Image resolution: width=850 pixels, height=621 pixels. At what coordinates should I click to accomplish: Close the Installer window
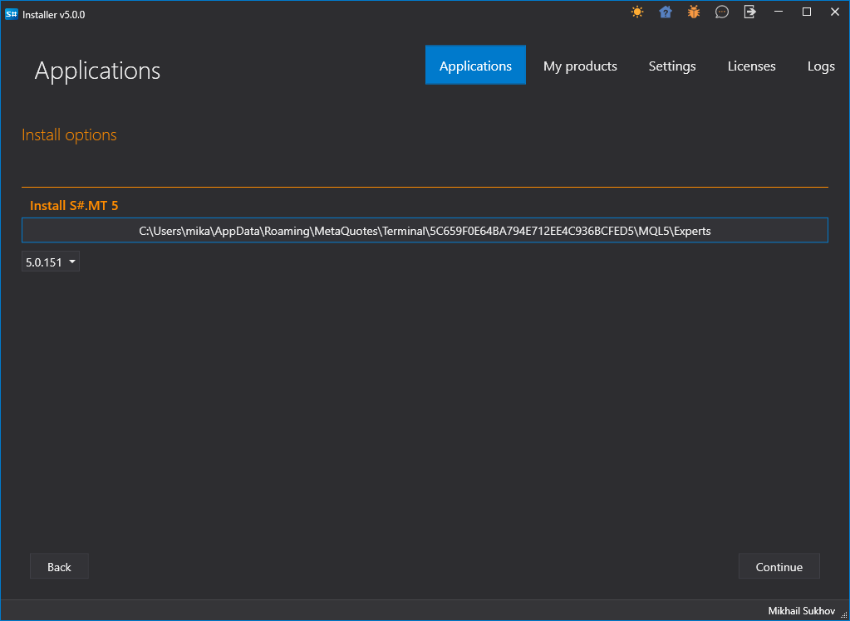click(835, 12)
